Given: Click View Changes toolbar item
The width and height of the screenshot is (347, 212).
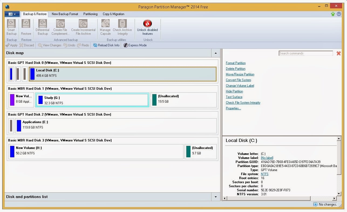Looking at the screenshot, I should pyautogui.click(x=50, y=45).
